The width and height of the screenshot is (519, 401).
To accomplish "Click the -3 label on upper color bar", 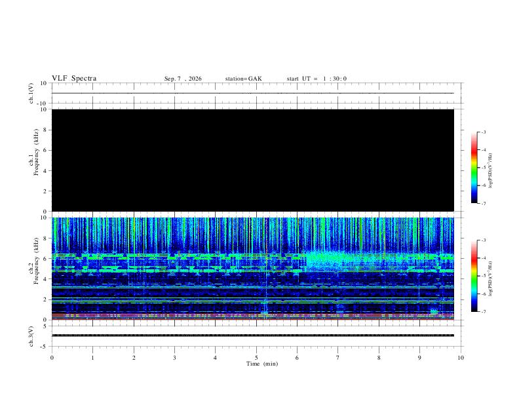I will coord(483,132).
